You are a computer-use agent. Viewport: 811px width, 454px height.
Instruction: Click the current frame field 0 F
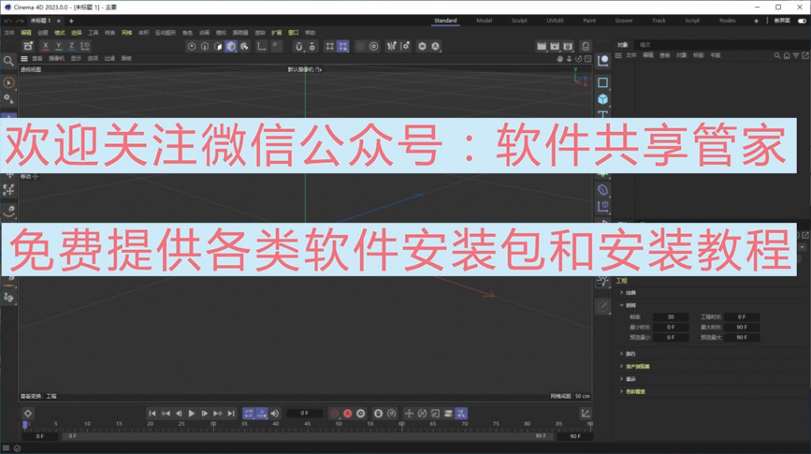coord(304,413)
